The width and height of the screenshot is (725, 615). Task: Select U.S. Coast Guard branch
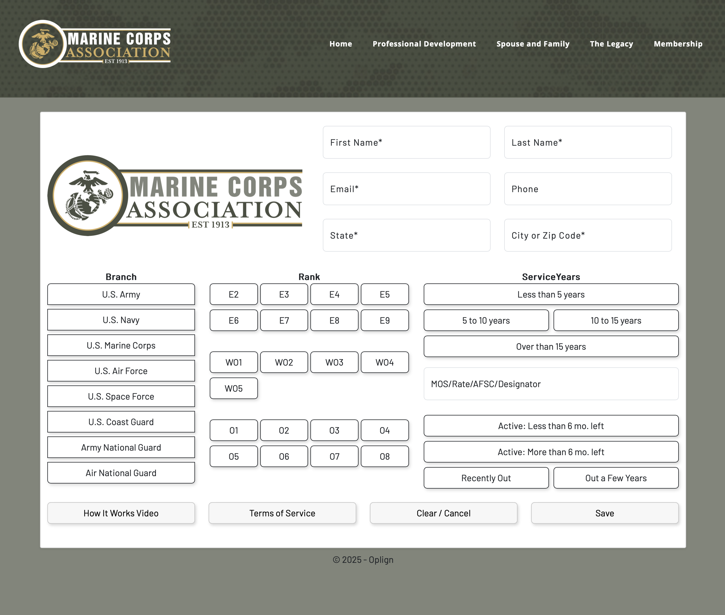click(121, 422)
